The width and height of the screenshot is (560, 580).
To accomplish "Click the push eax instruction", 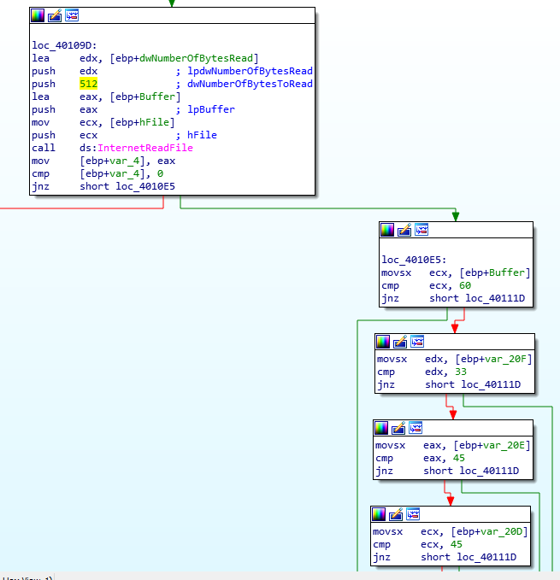I will tap(65, 109).
